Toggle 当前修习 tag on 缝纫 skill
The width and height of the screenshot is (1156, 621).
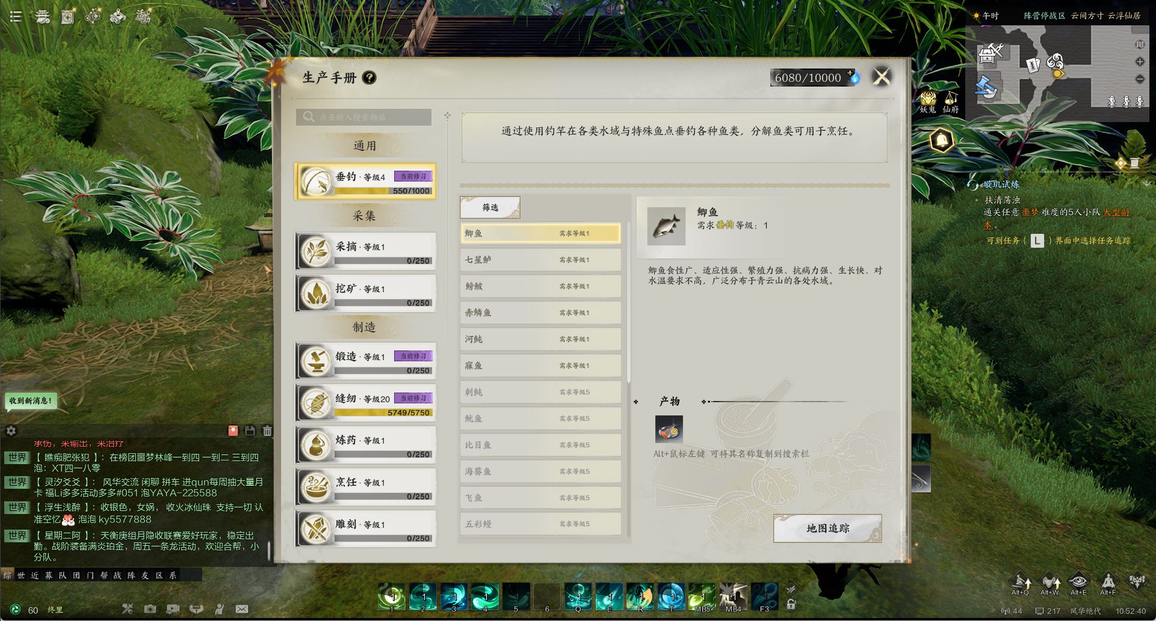click(413, 398)
